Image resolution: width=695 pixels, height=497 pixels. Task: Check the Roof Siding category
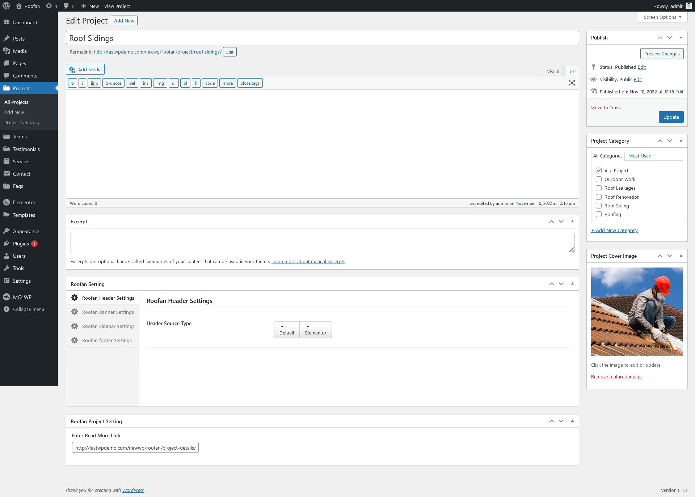point(599,206)
